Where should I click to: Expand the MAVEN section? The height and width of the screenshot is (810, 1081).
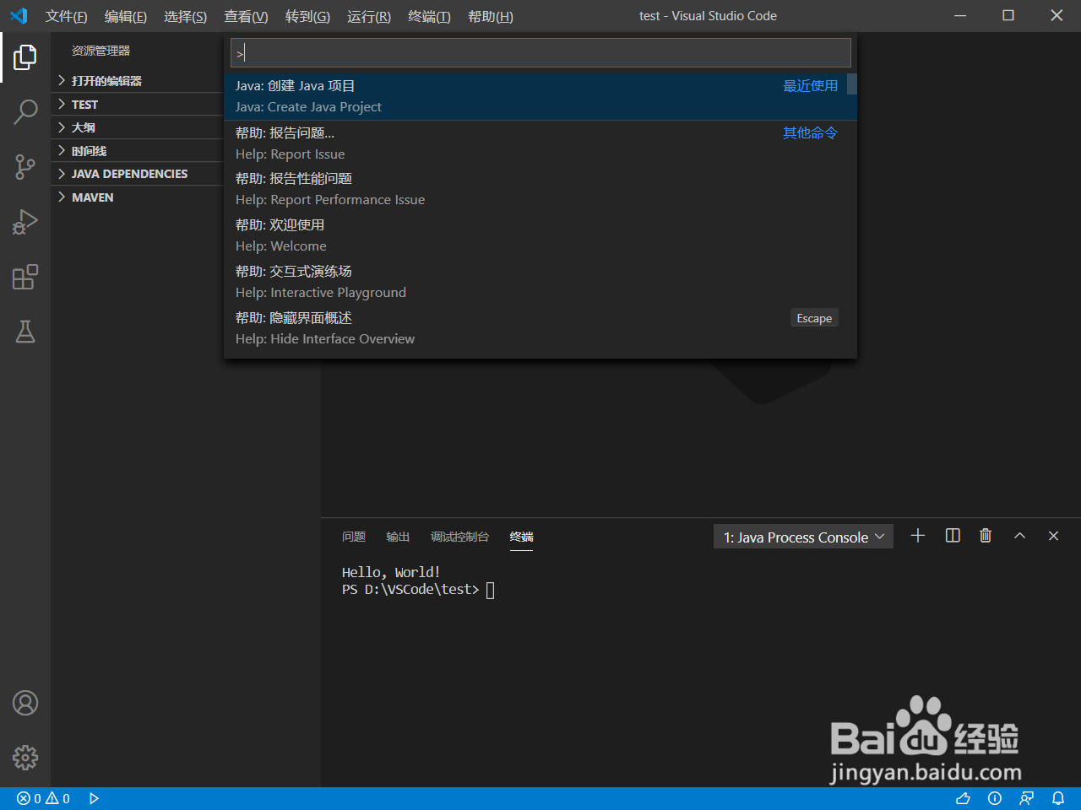[137, 197]
